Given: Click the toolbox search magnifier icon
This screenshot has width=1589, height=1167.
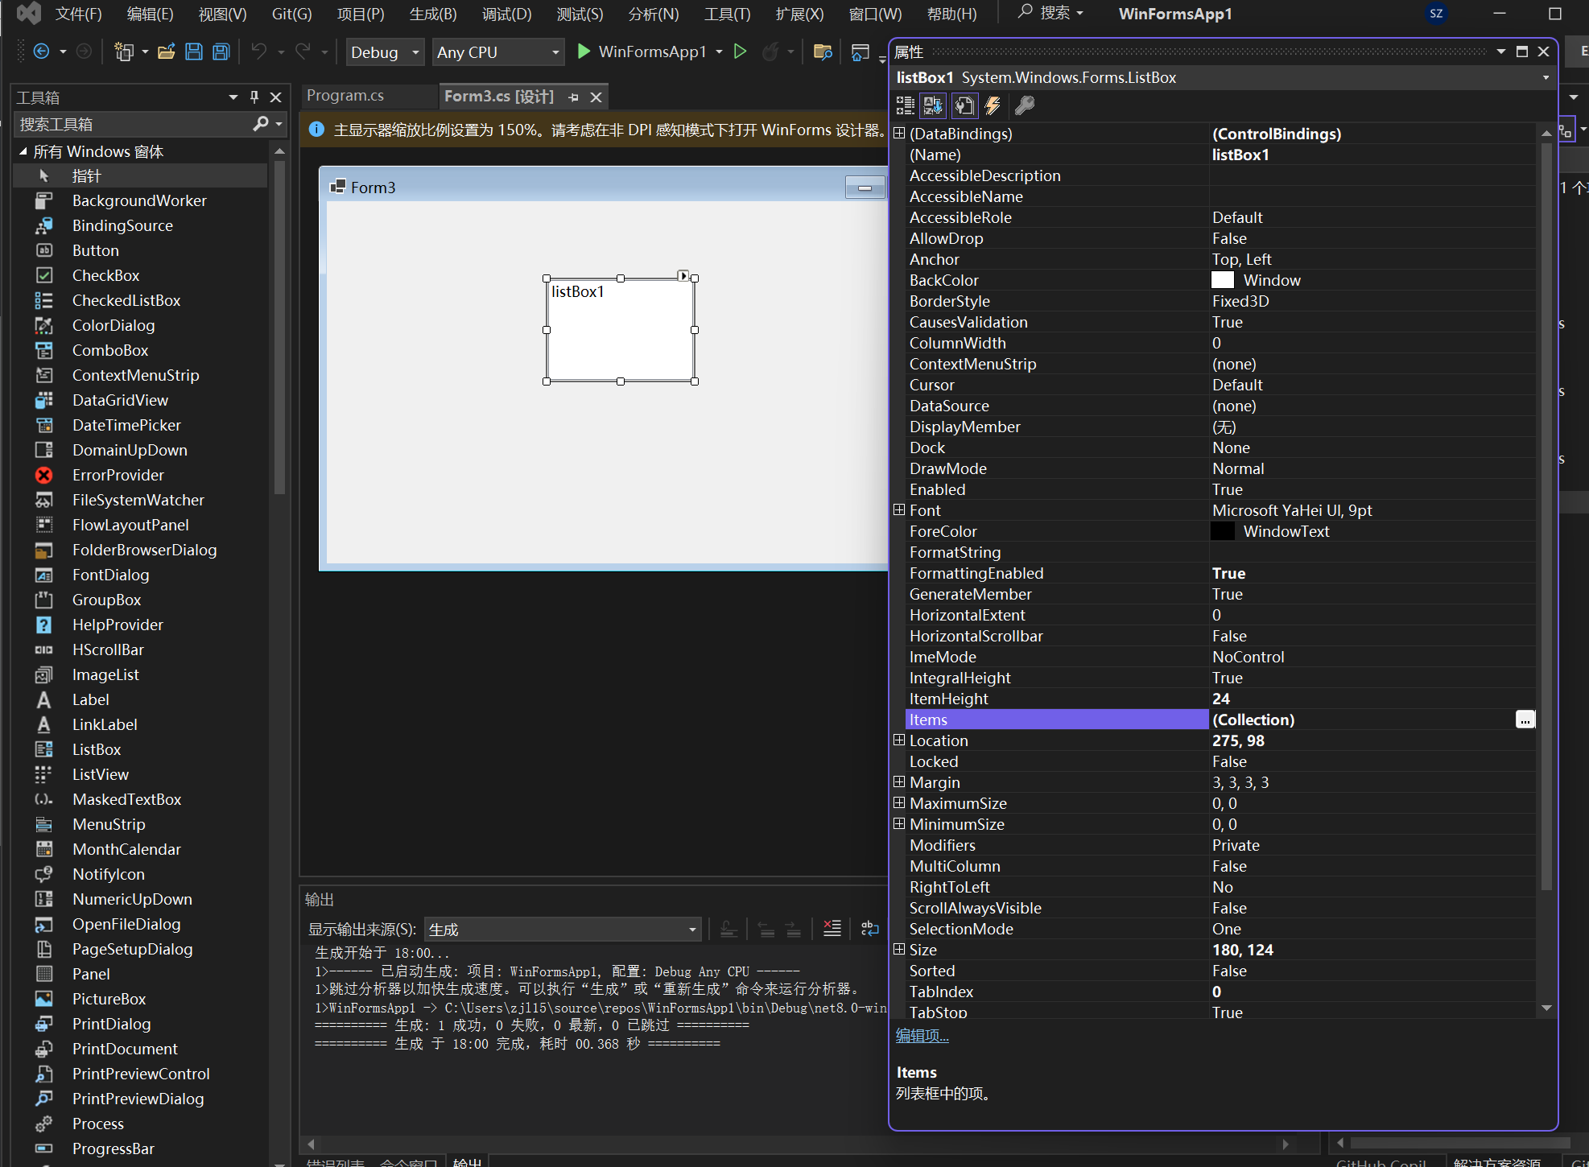Looking at the screenshot, I should pyautogui.click(x=261, y=124).
